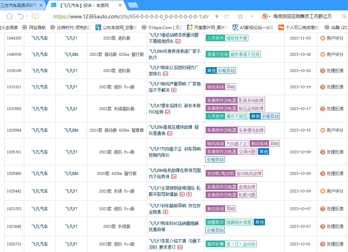
Task: Open 海底捞回应跳舞员工月薪过万 news suggestion
Action: point(302,16)
